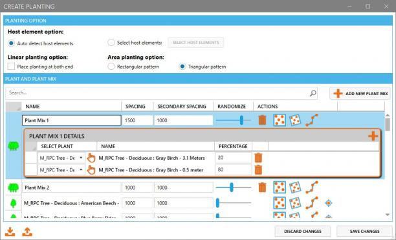Click M_RPC Tree Deciduous American Beech name
This screenshot has height=240, width=396.
71,203
